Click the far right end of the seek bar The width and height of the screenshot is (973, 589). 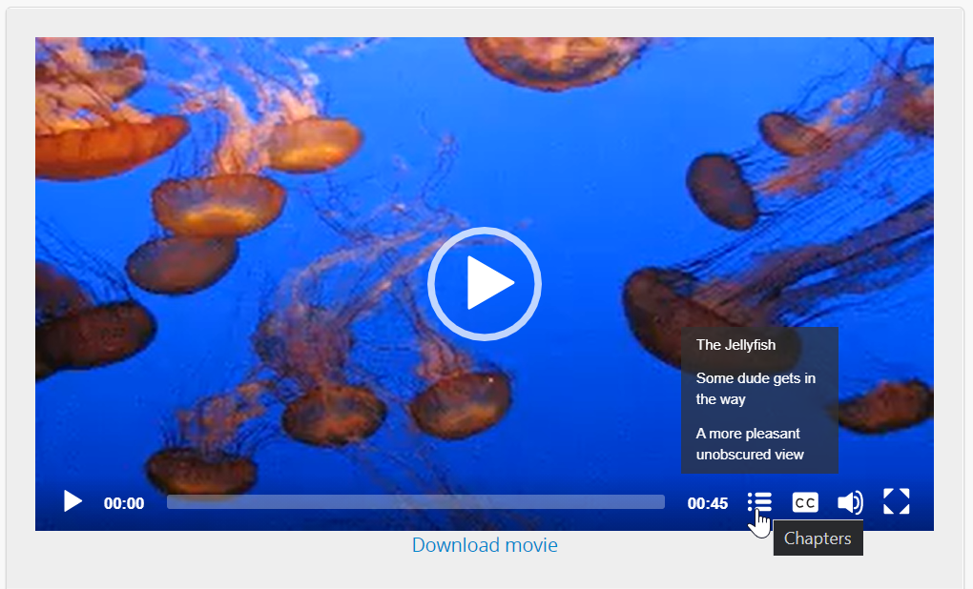point(662,502)
